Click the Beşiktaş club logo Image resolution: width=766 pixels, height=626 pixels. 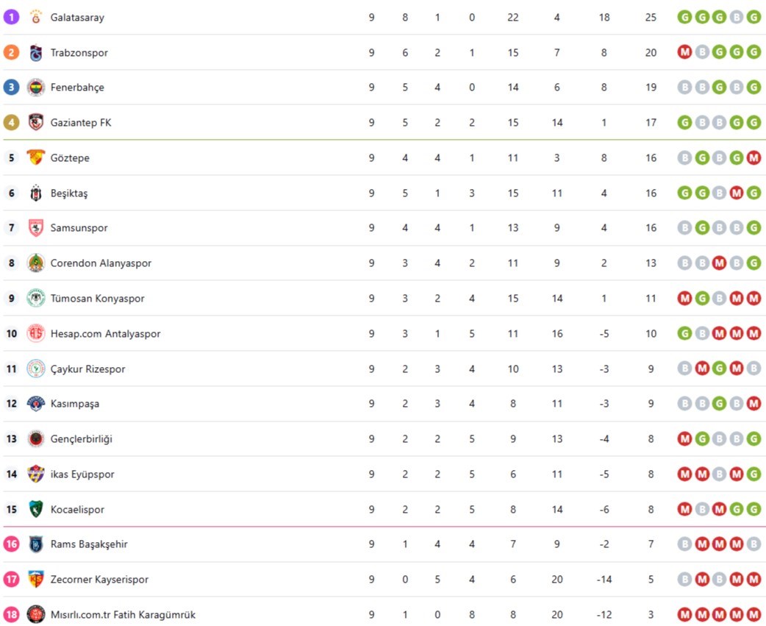point(36,193)
